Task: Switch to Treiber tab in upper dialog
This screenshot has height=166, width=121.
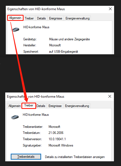Action: (x=29, y=18)
